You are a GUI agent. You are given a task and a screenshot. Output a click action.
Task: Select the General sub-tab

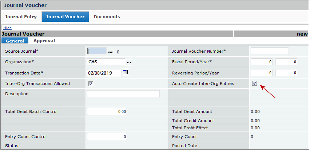click(15, 41)
